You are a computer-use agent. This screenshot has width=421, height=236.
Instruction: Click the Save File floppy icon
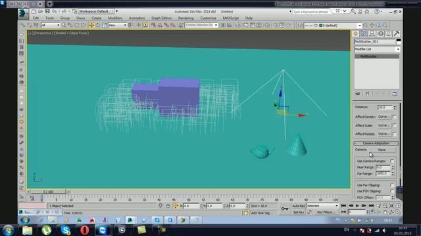coord(47,11)
